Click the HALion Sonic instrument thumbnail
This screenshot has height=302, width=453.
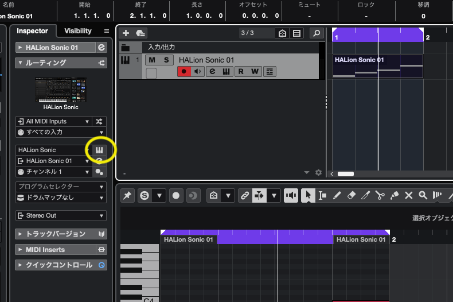click(x=61, y=90)
